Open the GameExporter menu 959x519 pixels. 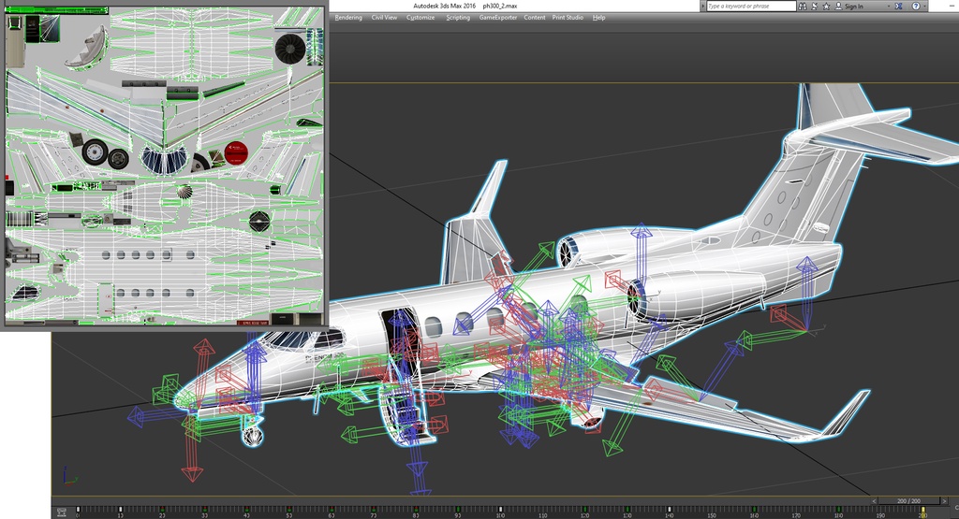pos(498,18)
